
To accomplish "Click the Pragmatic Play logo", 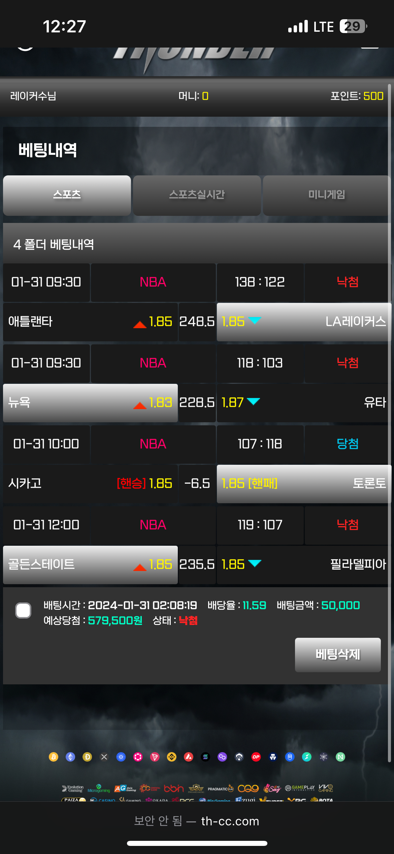I will point(221,789).
